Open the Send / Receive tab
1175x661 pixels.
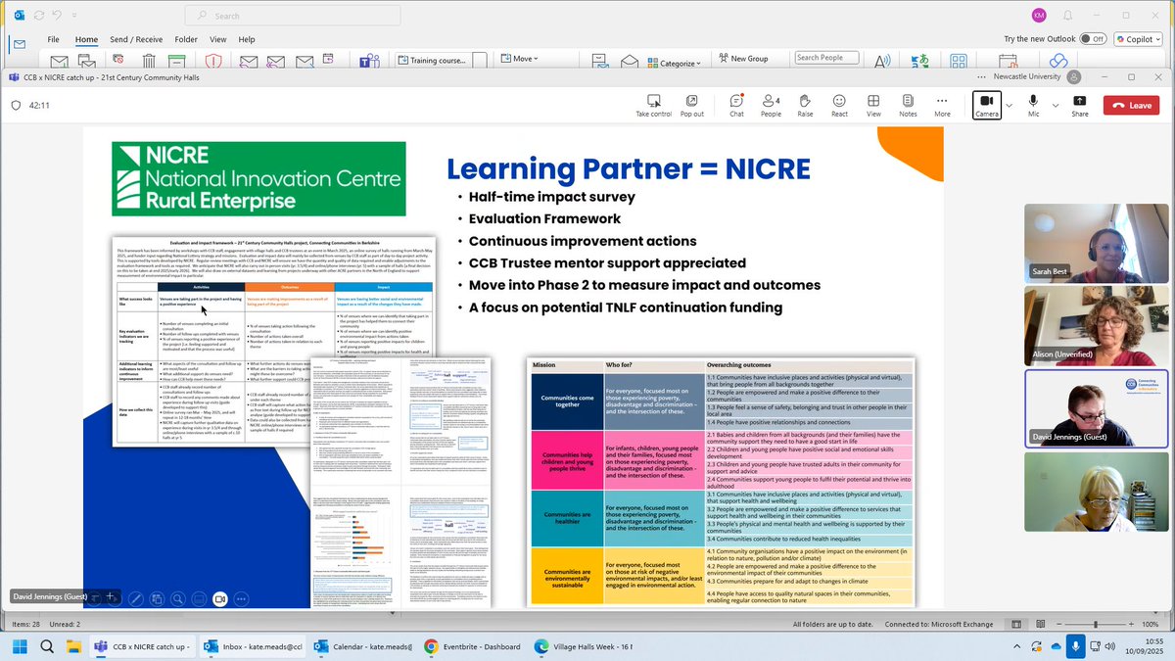(x=136, y=39)
